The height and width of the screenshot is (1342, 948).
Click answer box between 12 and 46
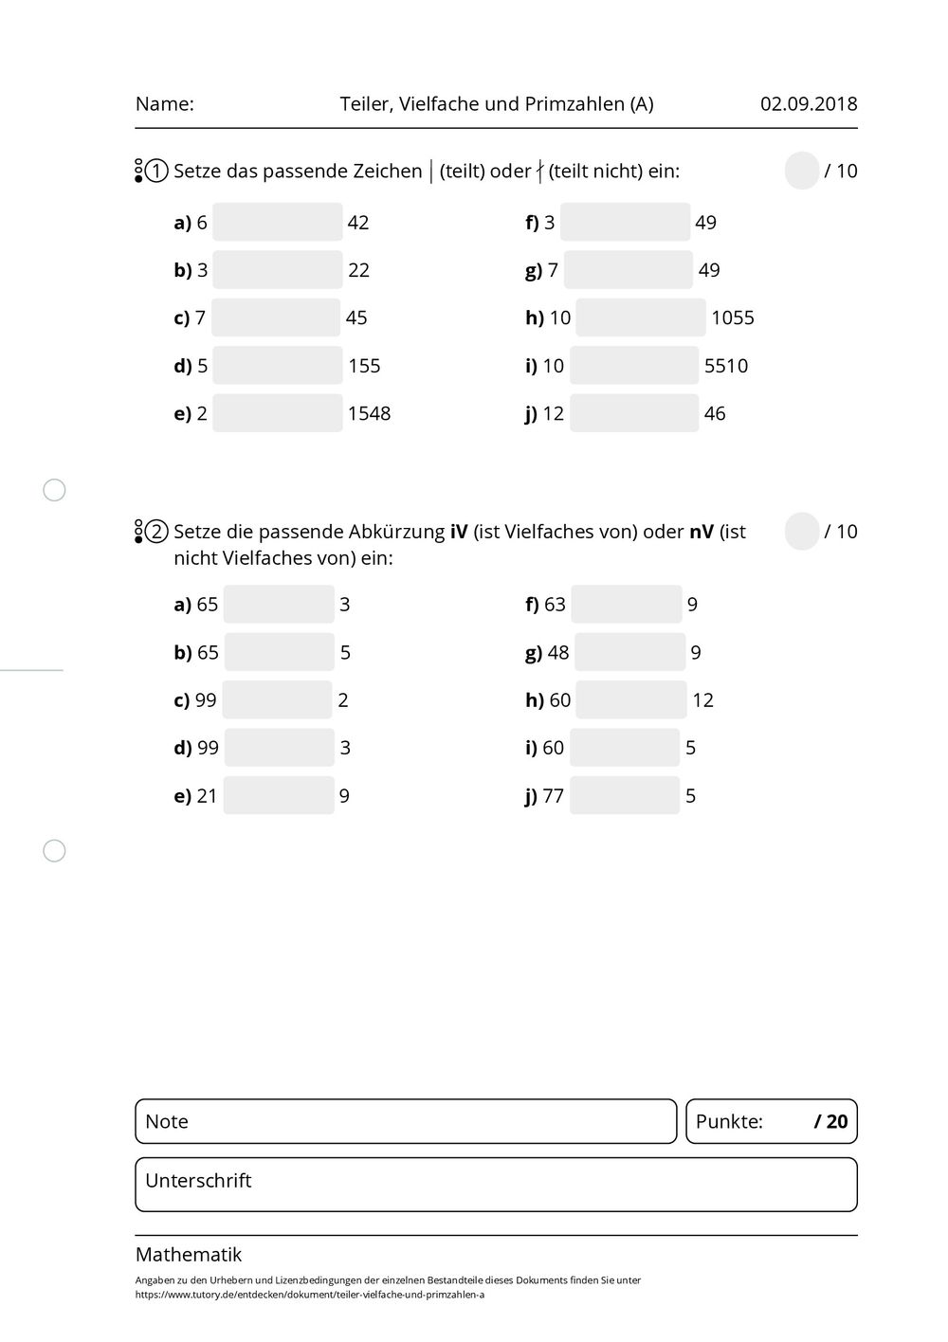[x=634, y=413]
